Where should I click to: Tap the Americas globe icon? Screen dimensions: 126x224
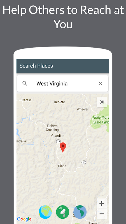80,212
